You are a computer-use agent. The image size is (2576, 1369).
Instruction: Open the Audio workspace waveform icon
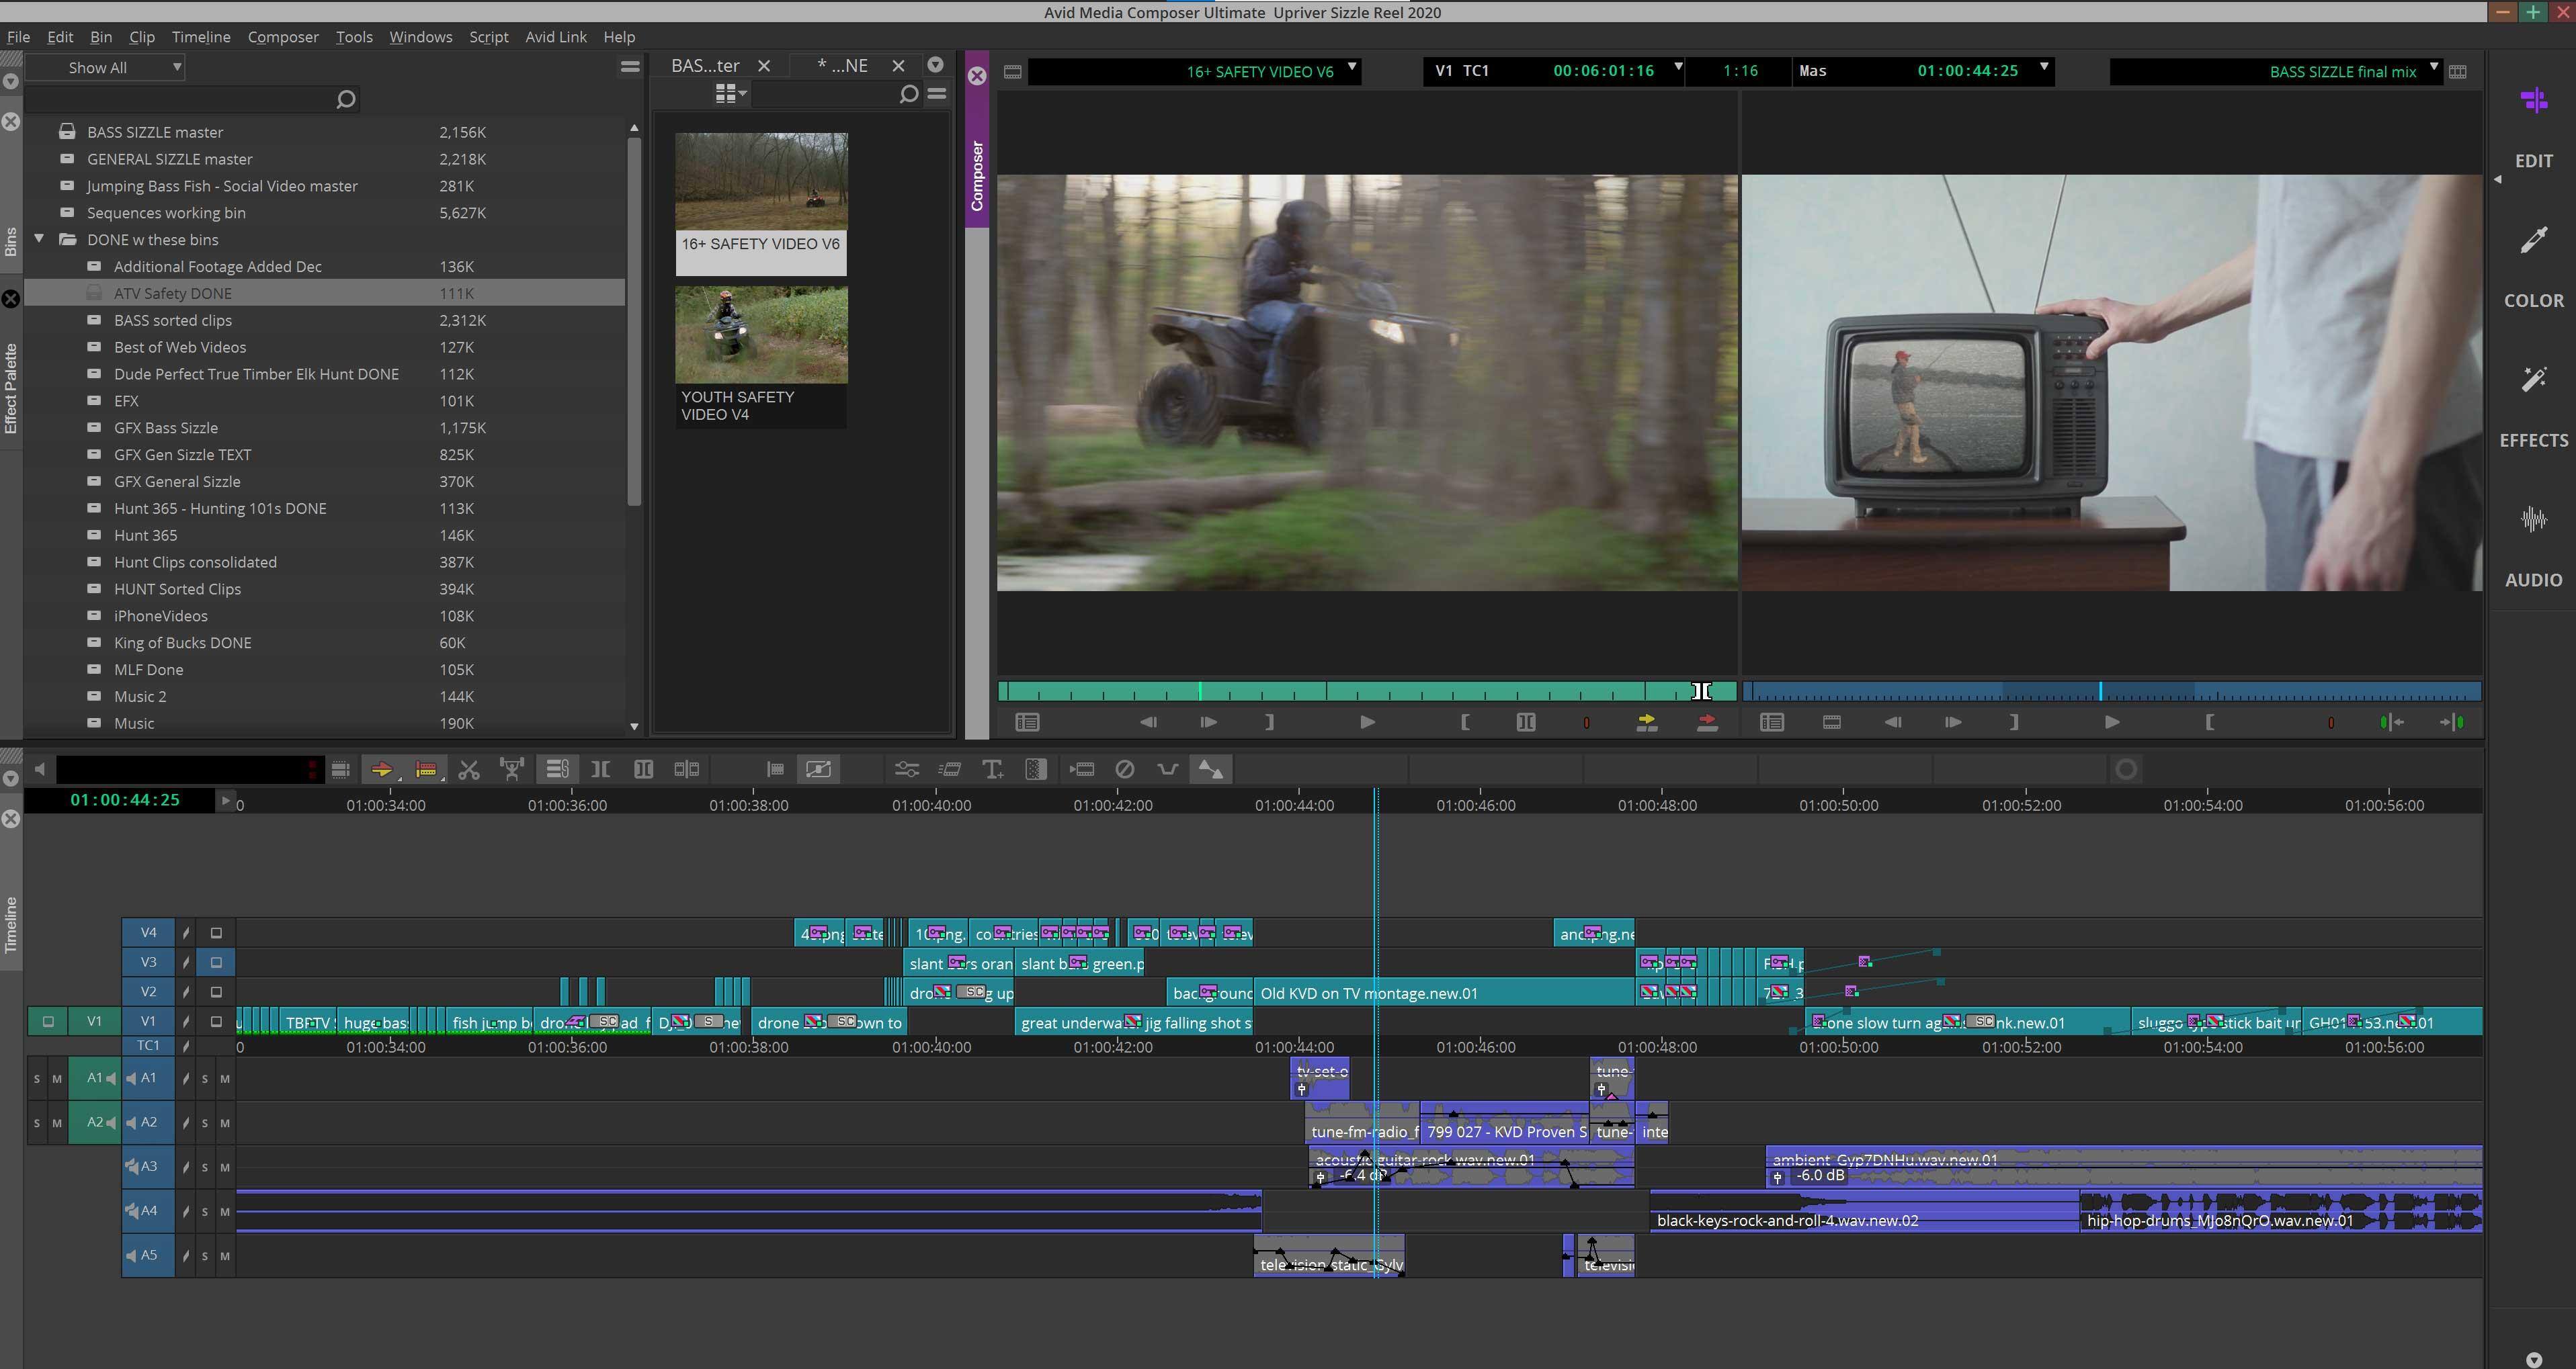2533,520
